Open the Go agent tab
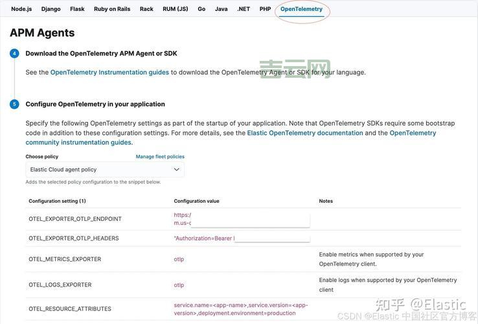478x324 pixels. [201, 9]
